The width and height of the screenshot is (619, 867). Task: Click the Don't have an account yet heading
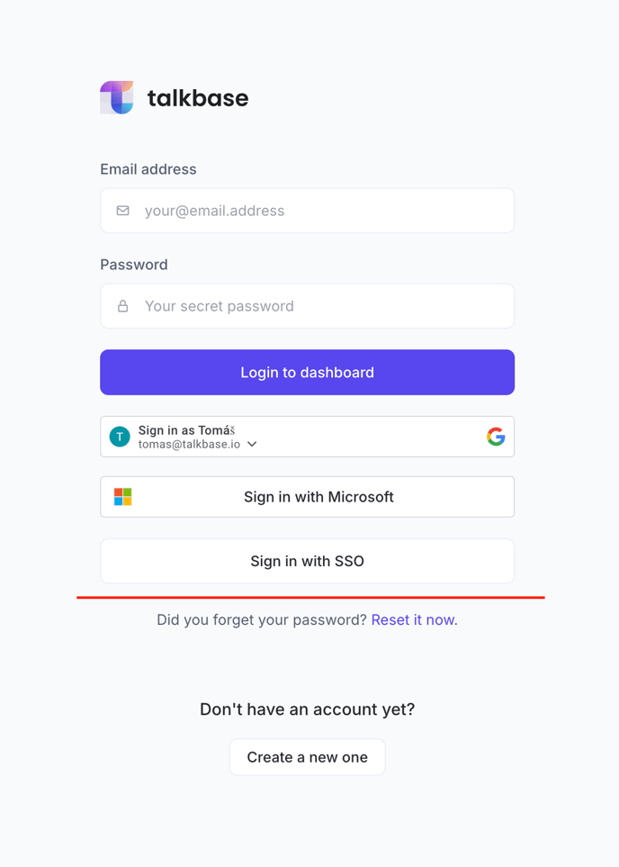[x=308, y=709]
